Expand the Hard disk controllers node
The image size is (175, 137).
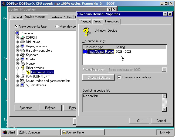click(18, 51)
